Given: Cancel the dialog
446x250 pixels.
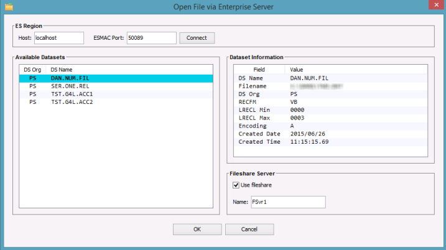Looking at the screenshot, I should pyautogui.click(x=249, y=229).
